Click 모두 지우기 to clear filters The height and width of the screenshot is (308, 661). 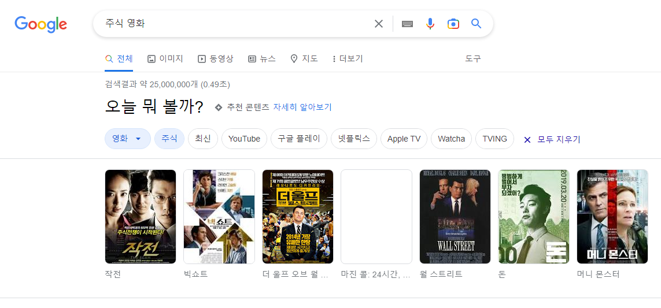[559, 139]
